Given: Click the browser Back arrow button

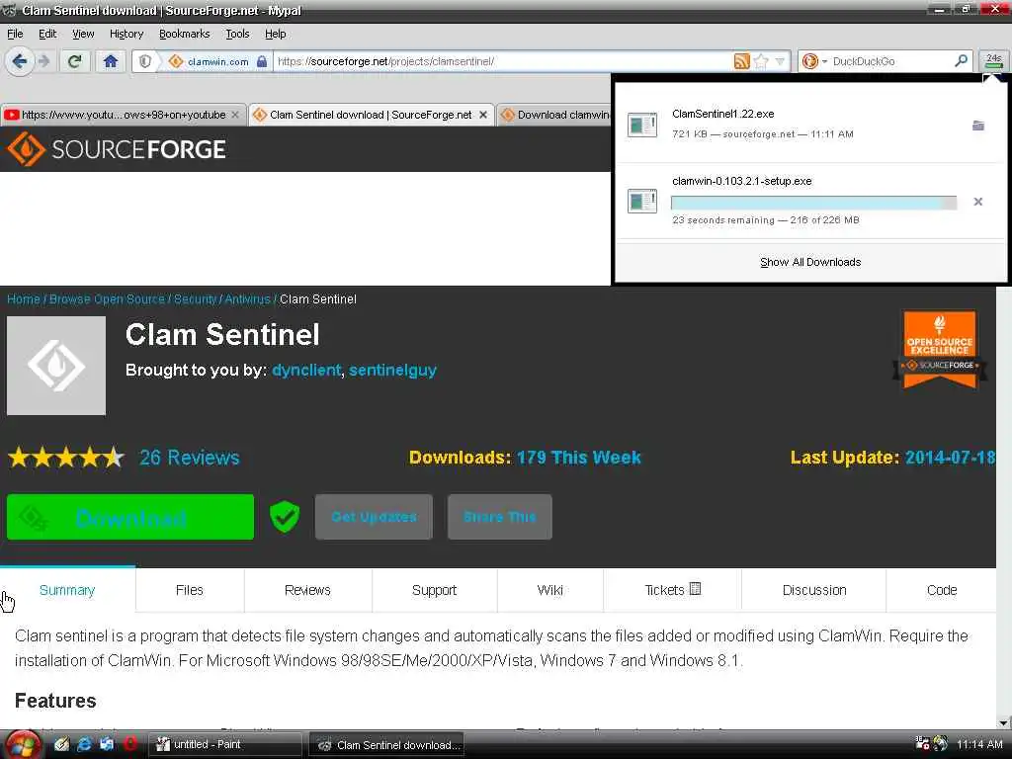Looking at the screenshot, I should tap(20, 61).
